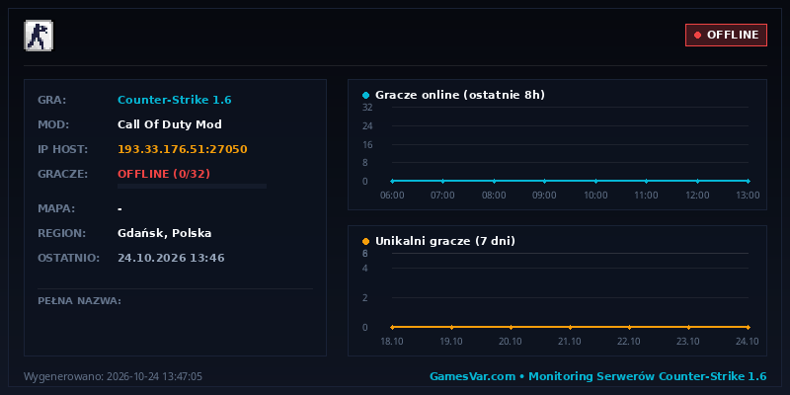Click the MAPA label

pos(56,208)
